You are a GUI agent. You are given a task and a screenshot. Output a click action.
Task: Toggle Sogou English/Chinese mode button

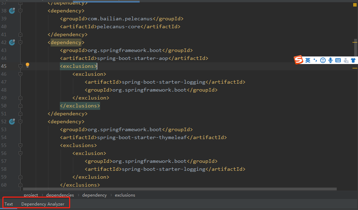[308, 60]
